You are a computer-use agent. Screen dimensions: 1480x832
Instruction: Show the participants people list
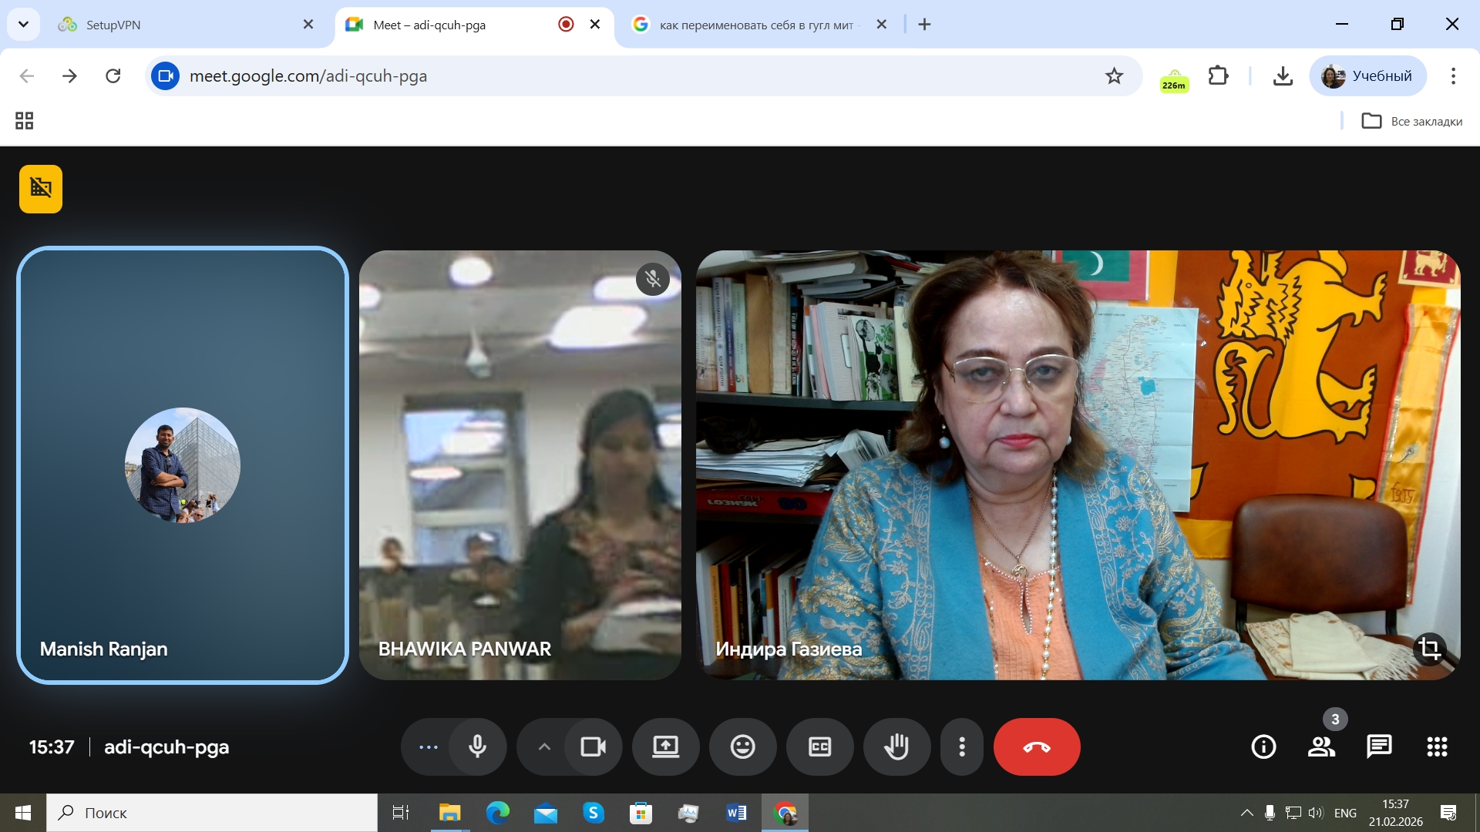[1321, 746]
